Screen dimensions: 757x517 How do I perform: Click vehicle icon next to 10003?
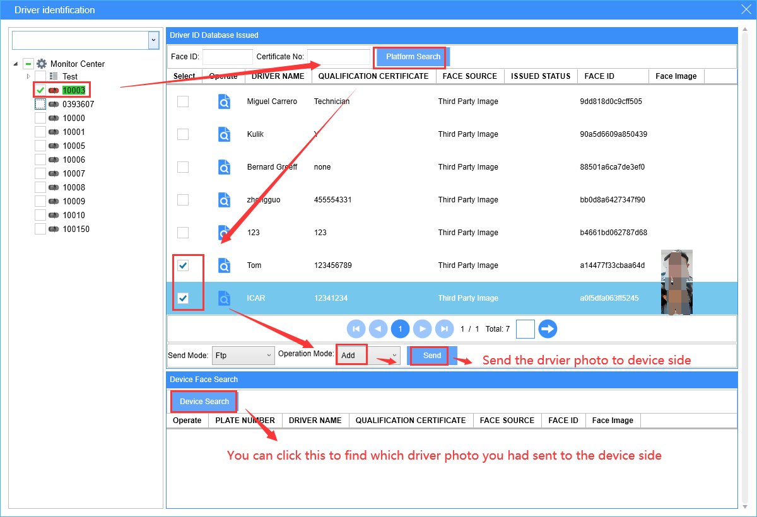click(54, 90)
